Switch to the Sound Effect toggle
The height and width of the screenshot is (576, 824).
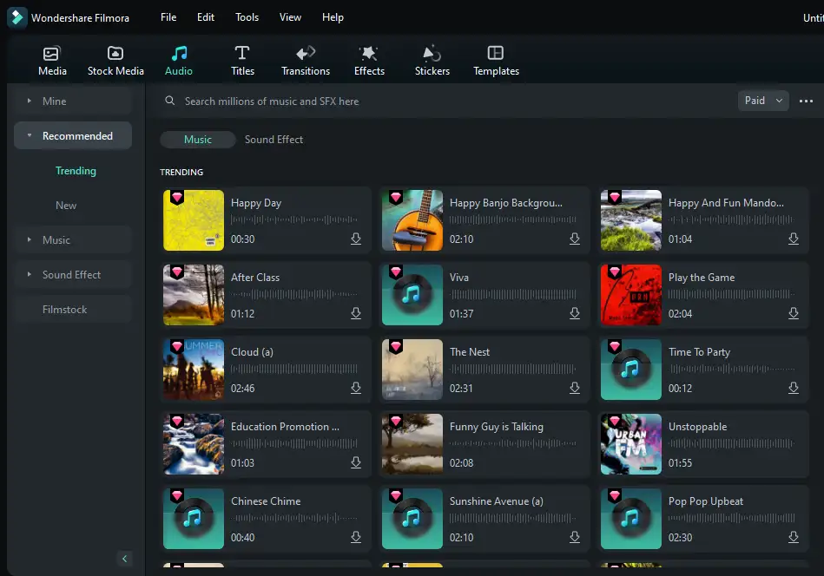coord(274,140)
